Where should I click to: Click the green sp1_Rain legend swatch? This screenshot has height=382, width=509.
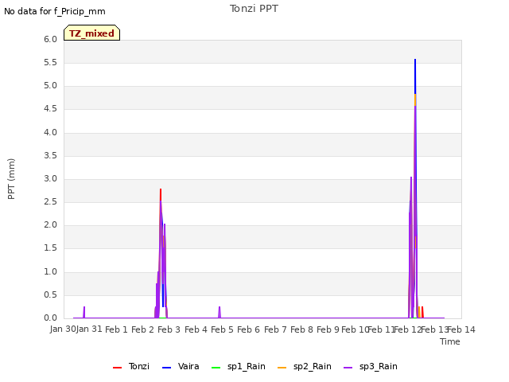pyautogui.click(x=216, y=368)
